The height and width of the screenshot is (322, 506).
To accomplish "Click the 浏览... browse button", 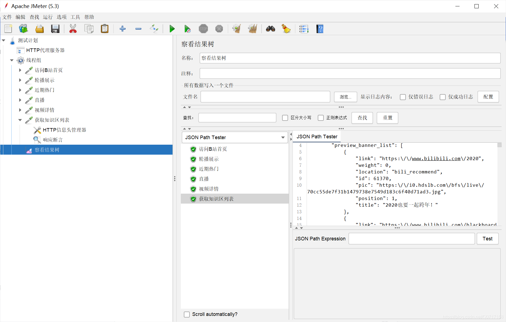I will point(346,97).
